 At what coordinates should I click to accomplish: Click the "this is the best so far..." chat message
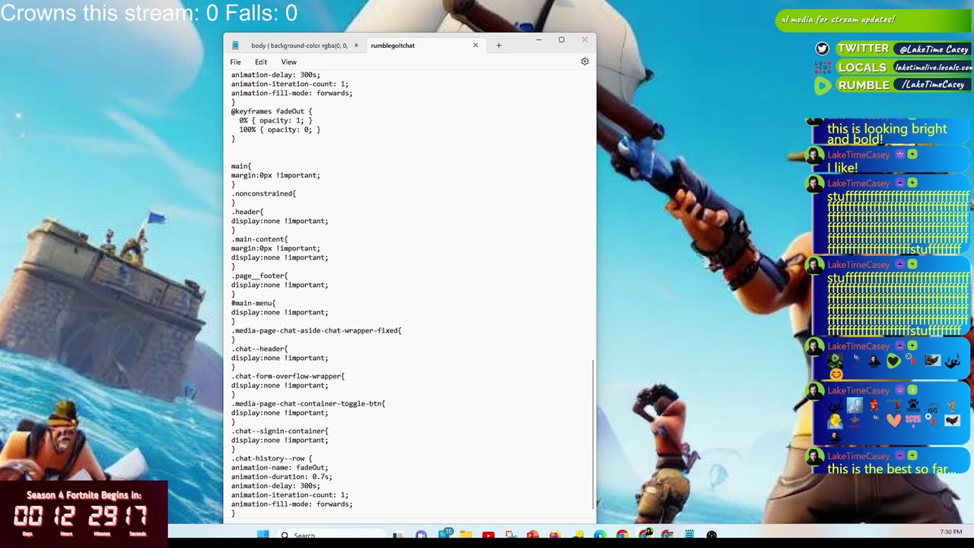890,469
